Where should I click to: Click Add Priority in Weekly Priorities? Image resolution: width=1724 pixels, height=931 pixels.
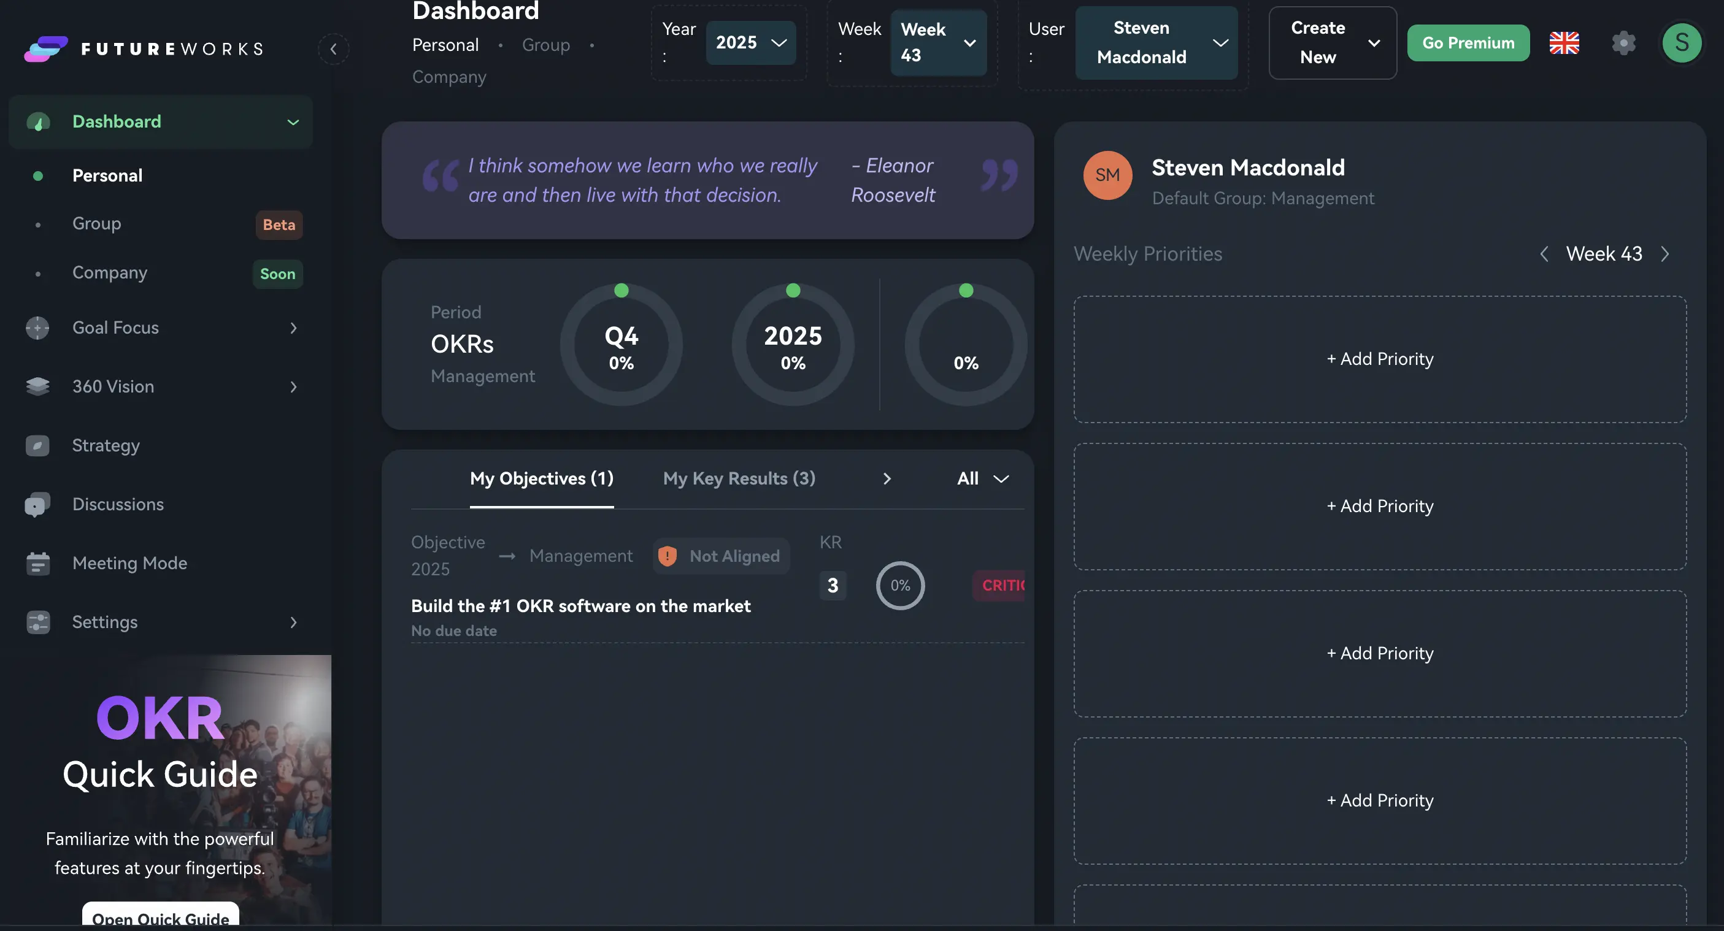1379,359
